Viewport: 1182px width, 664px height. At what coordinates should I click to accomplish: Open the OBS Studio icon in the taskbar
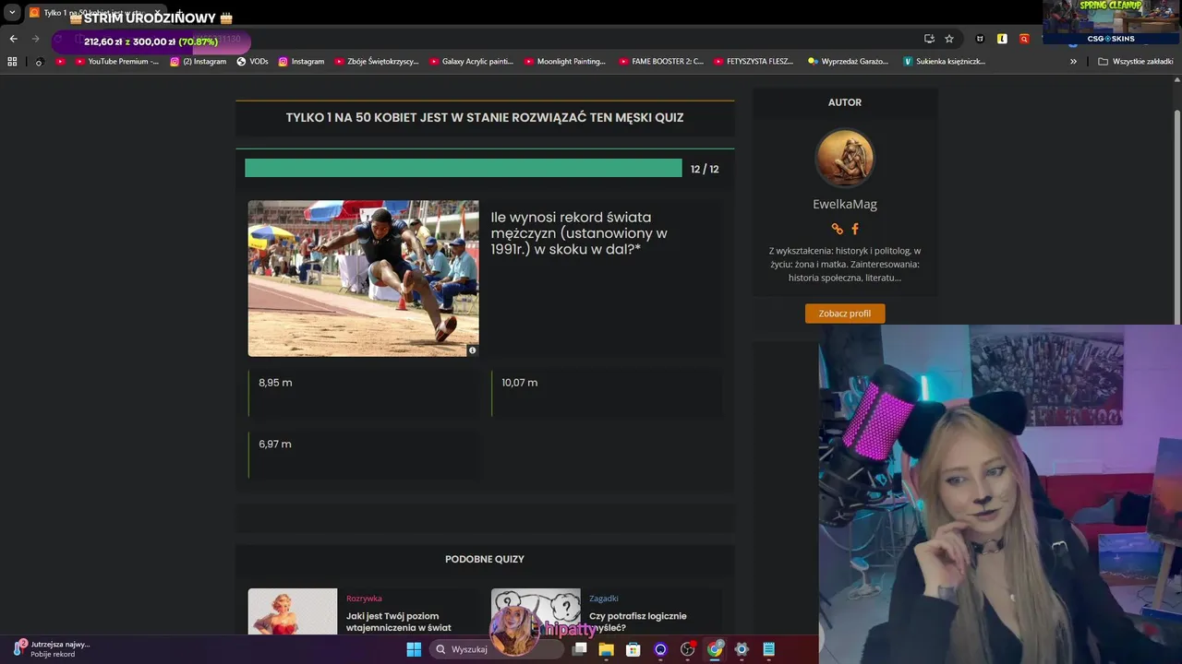pyautogui.click(x=687, y=649)
